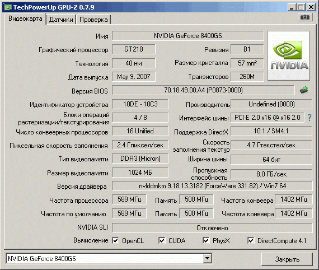Click the Вычисление label

point(91,240)
